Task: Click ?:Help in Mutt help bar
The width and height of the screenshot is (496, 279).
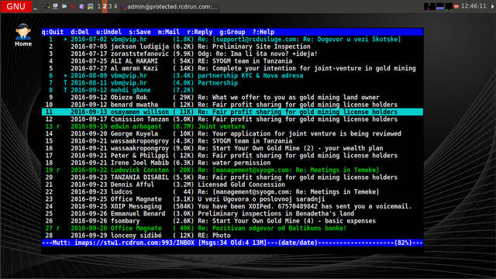Action: pyautogui.click(x=263, y=32)
